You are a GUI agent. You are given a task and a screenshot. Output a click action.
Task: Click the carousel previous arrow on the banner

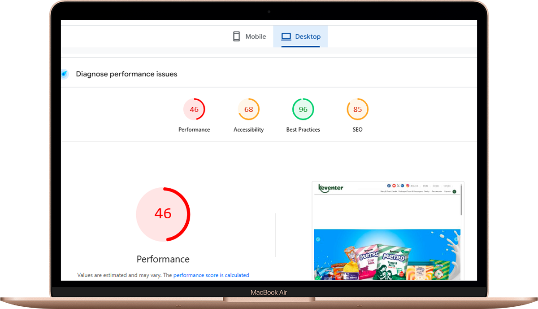click(x=318, y=239)
